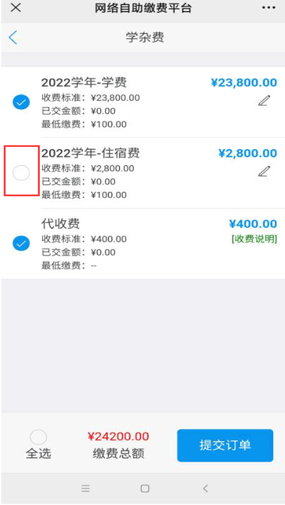Tap the ¥24200.00 total amount

(118, 437)
